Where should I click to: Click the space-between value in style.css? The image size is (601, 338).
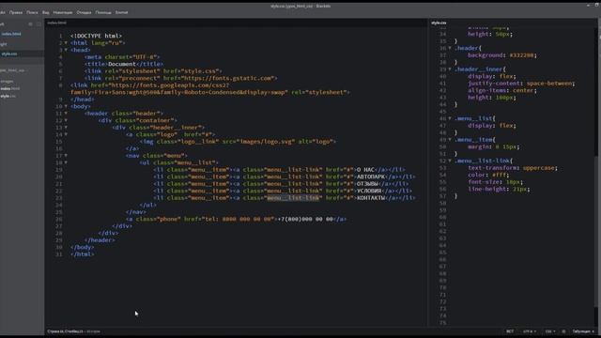tap(548, 84)
